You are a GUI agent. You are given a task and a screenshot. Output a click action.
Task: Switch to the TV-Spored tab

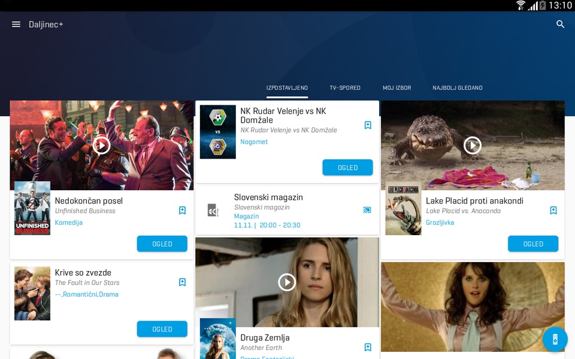345,88
